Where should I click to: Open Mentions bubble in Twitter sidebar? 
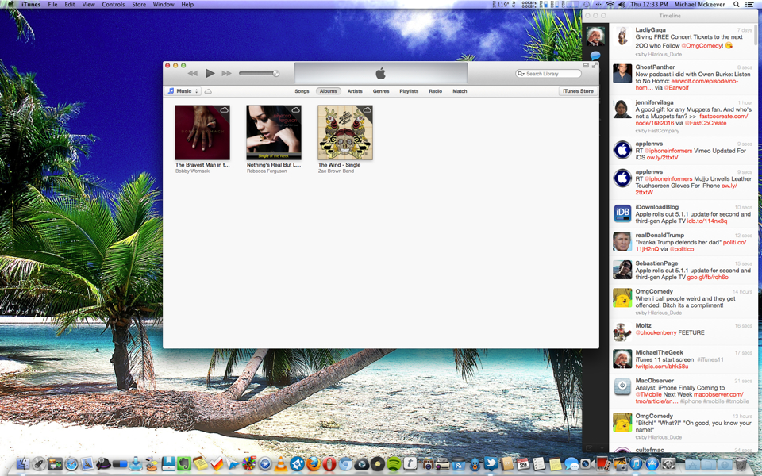coord(595,56)
